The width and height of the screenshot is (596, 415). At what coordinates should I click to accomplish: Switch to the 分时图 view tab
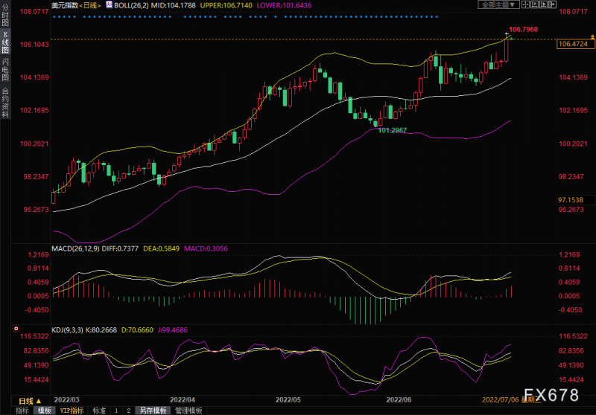tap(6, 16)
